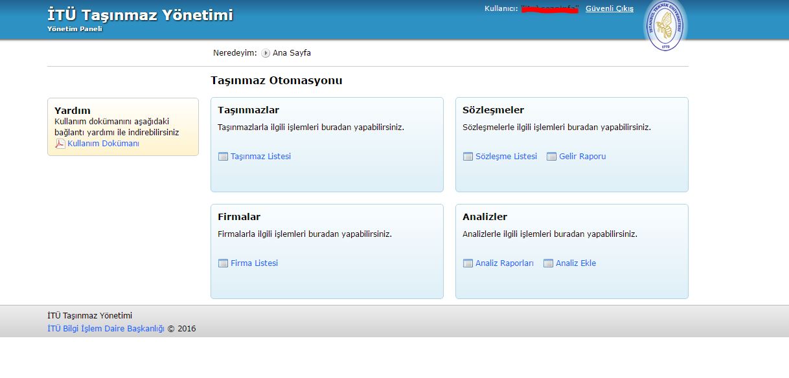Viewport: 789px width, 378px height.
Task: Click Analizlerle ilgili işlemleri description text
Action: 550,234
